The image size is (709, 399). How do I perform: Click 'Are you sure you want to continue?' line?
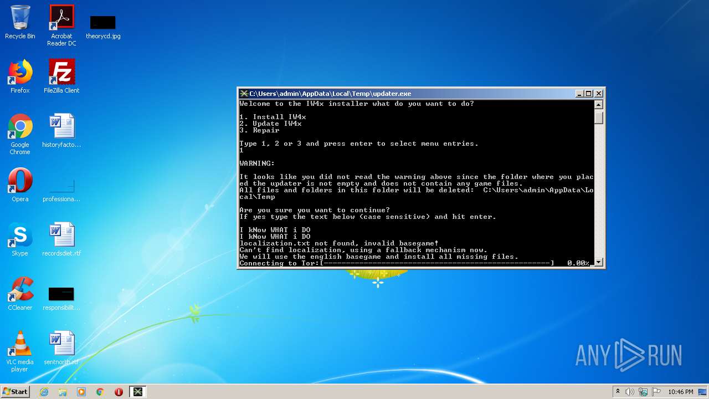[x=315, y=210]
